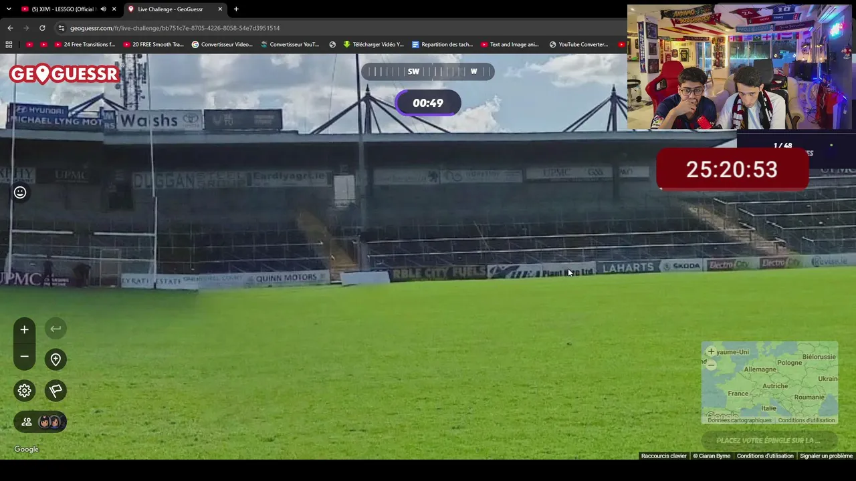Zoom in on the guess mini-map
Viewport: 856px width, 481px height.
click(x=711, y=351)
